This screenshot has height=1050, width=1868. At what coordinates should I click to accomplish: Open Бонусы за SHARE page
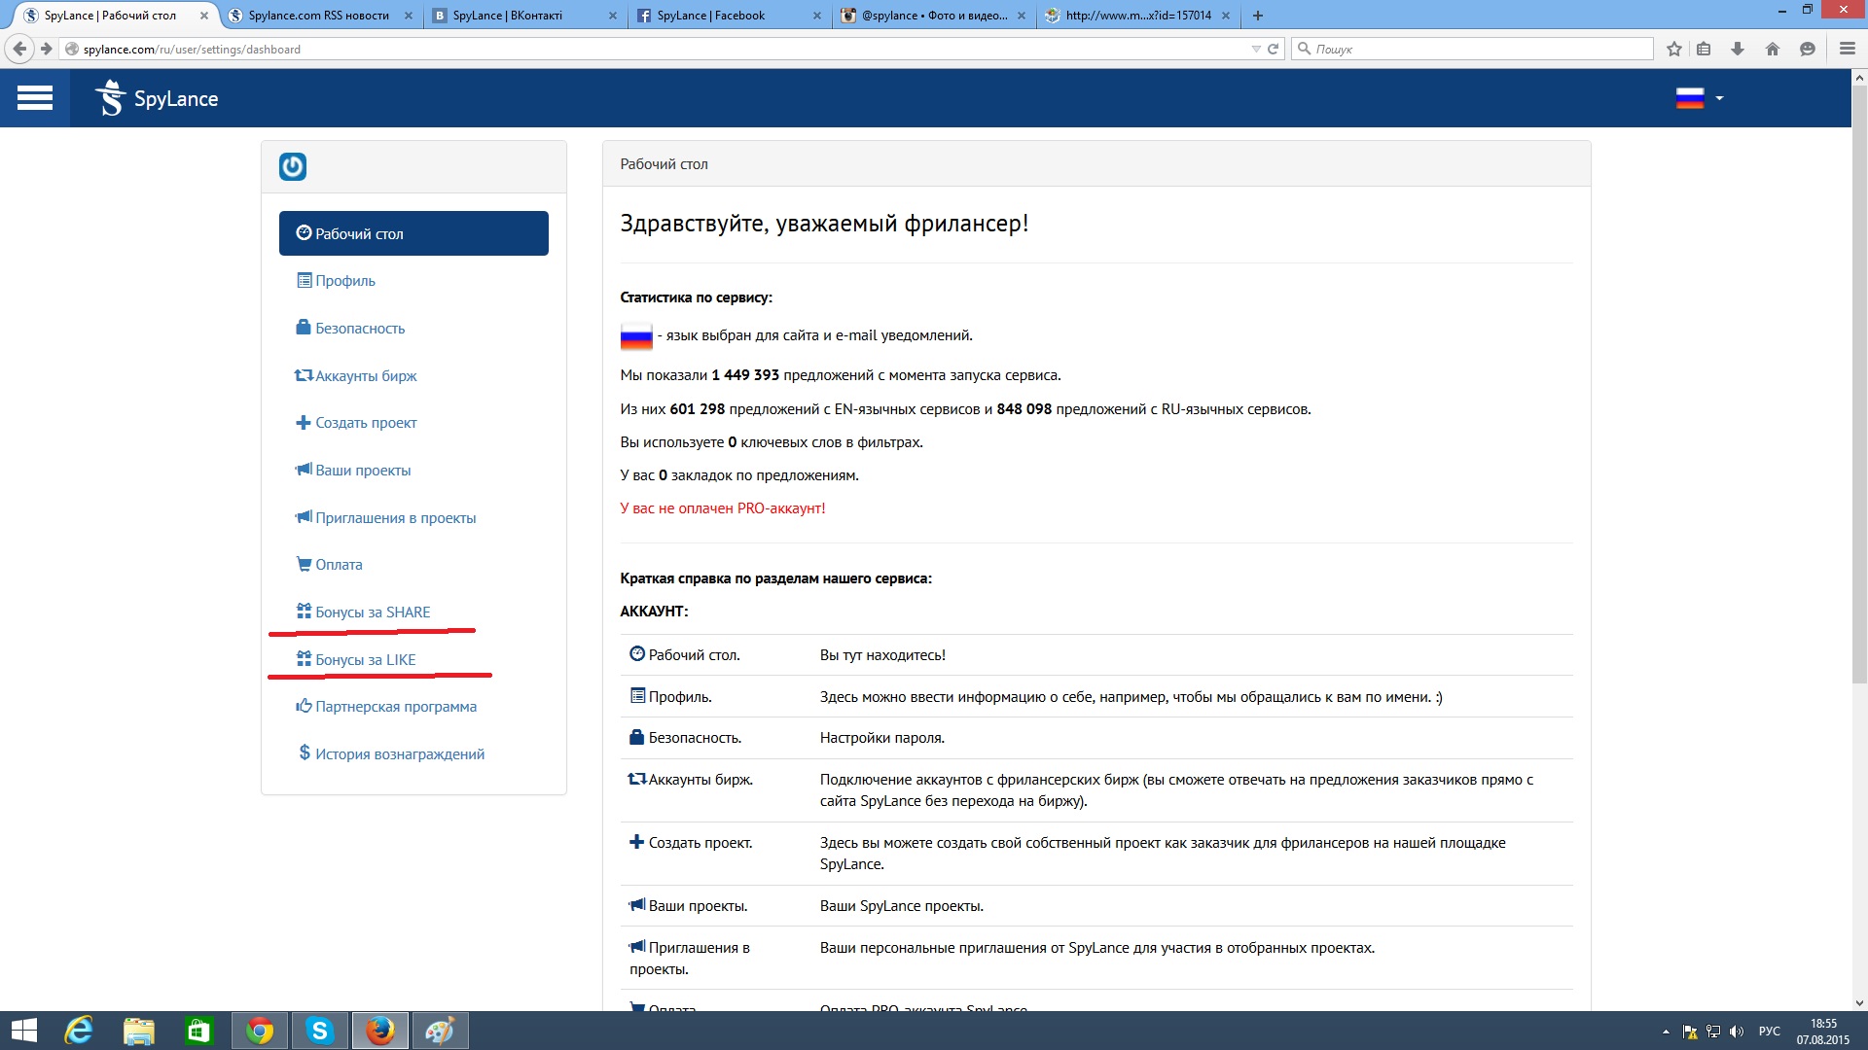(372, 612)
